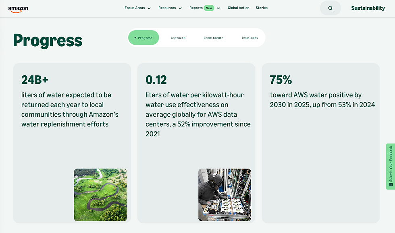Click the green New badge
Screen dimensions: 395x233
point(209,8)
